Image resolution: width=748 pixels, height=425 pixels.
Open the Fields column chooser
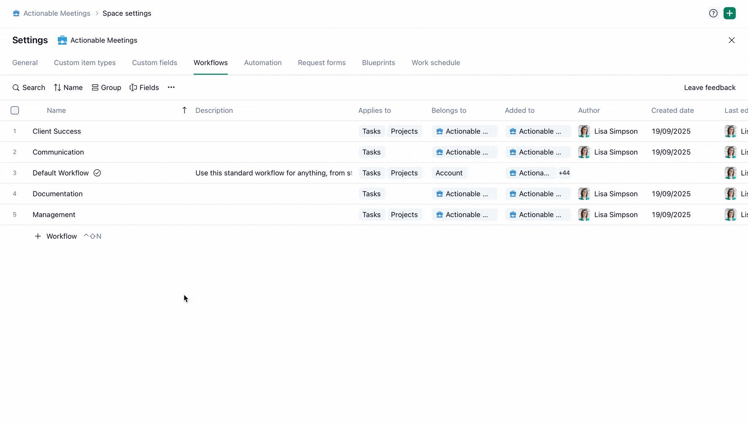(x=144, y=88)
